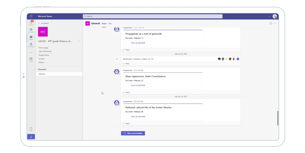This screenshot has height=153, width=305.
Task: Click the fifth meeting participant avatar
Action: [234, 59]
